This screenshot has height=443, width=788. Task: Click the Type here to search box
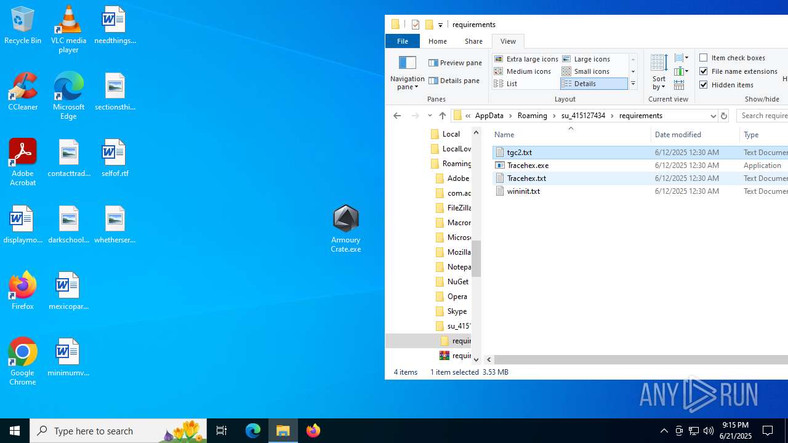click(118, 431)
